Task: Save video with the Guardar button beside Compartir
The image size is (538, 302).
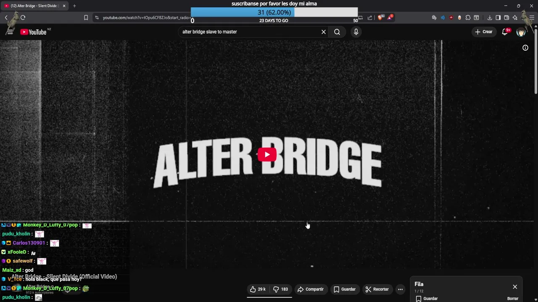Action: (345, 289)
